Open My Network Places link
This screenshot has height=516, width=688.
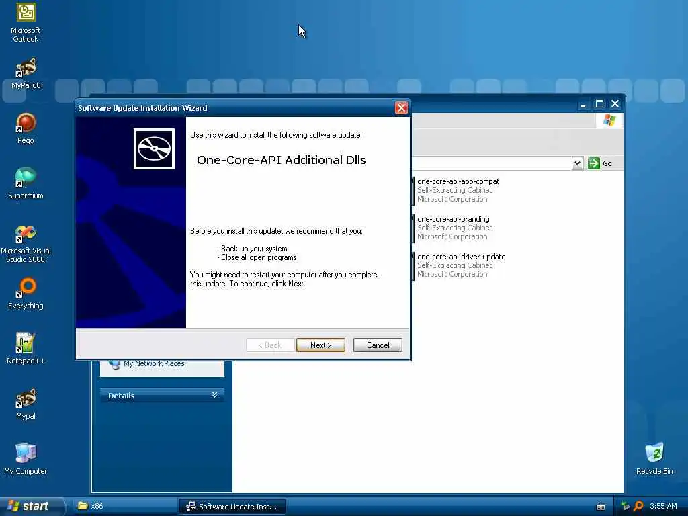tap(154, 363)
